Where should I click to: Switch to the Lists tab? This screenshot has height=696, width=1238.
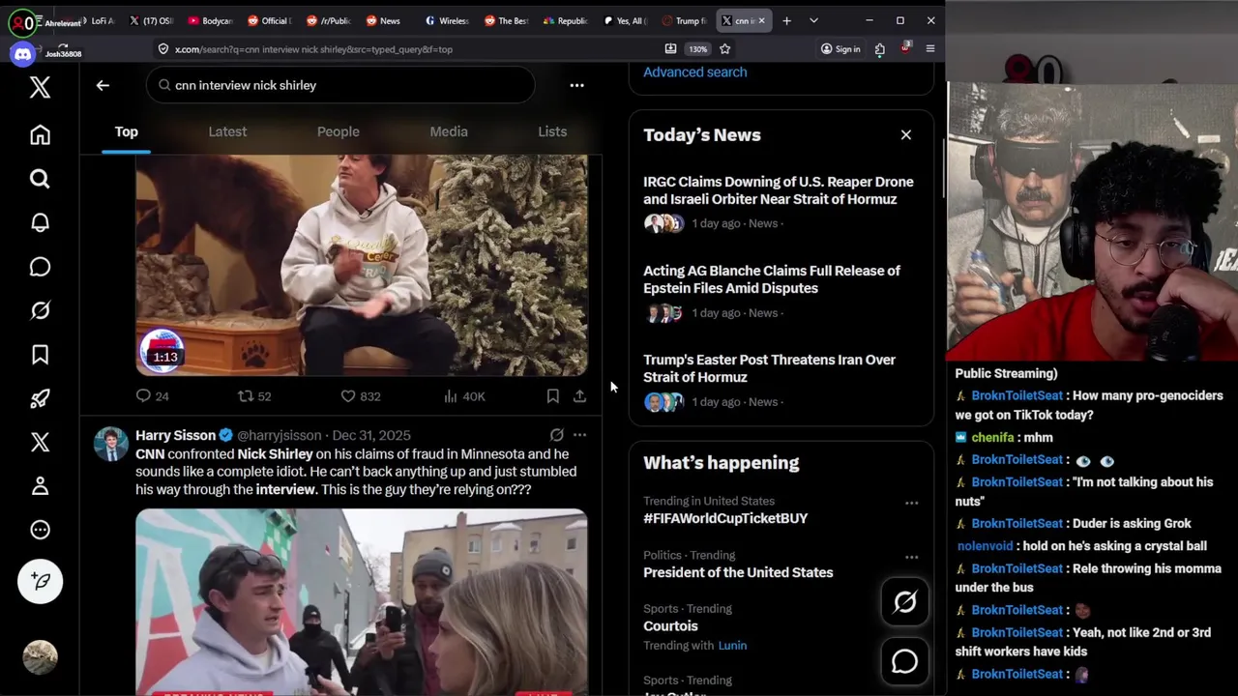tap(552, 132)
